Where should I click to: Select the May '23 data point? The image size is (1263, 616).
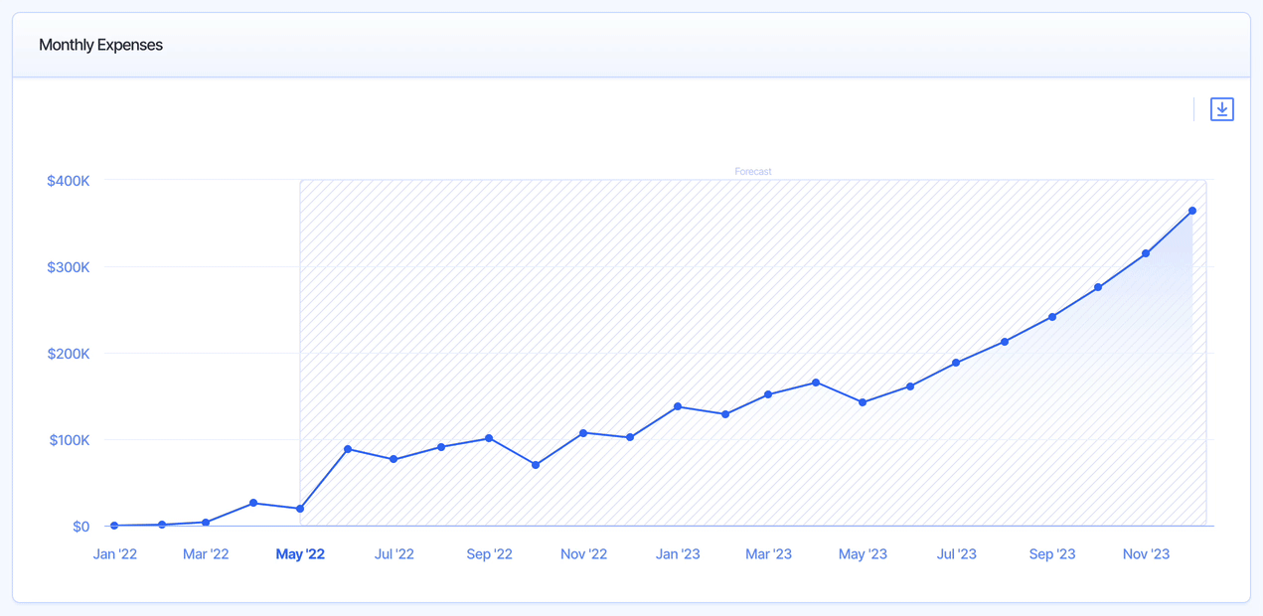[863, 402]
